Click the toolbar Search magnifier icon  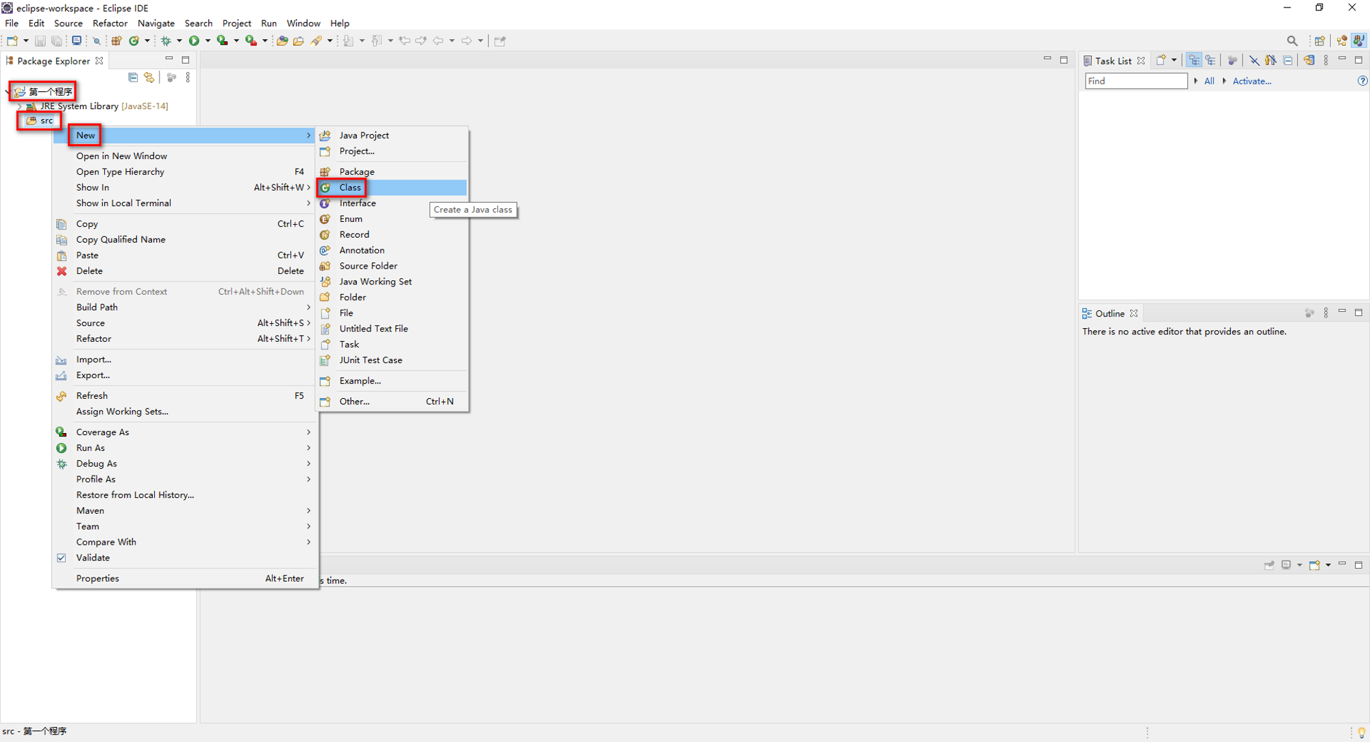[x=1292, y=41]
